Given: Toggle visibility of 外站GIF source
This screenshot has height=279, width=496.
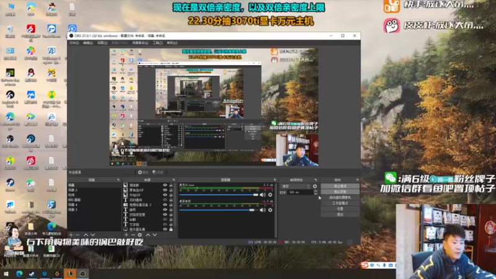Looking at the screenshot, I should point(165,195).
